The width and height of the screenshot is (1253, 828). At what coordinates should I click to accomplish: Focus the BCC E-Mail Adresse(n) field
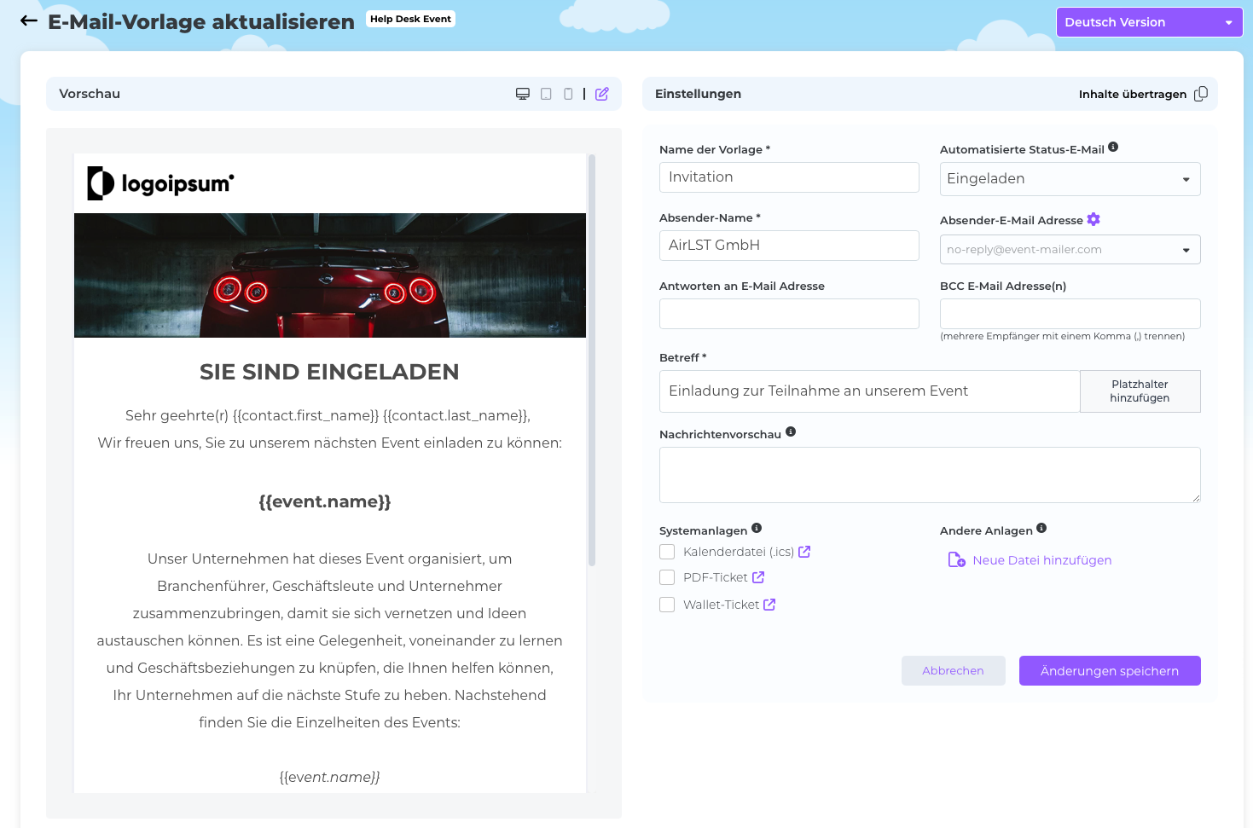click(1070, 314)
